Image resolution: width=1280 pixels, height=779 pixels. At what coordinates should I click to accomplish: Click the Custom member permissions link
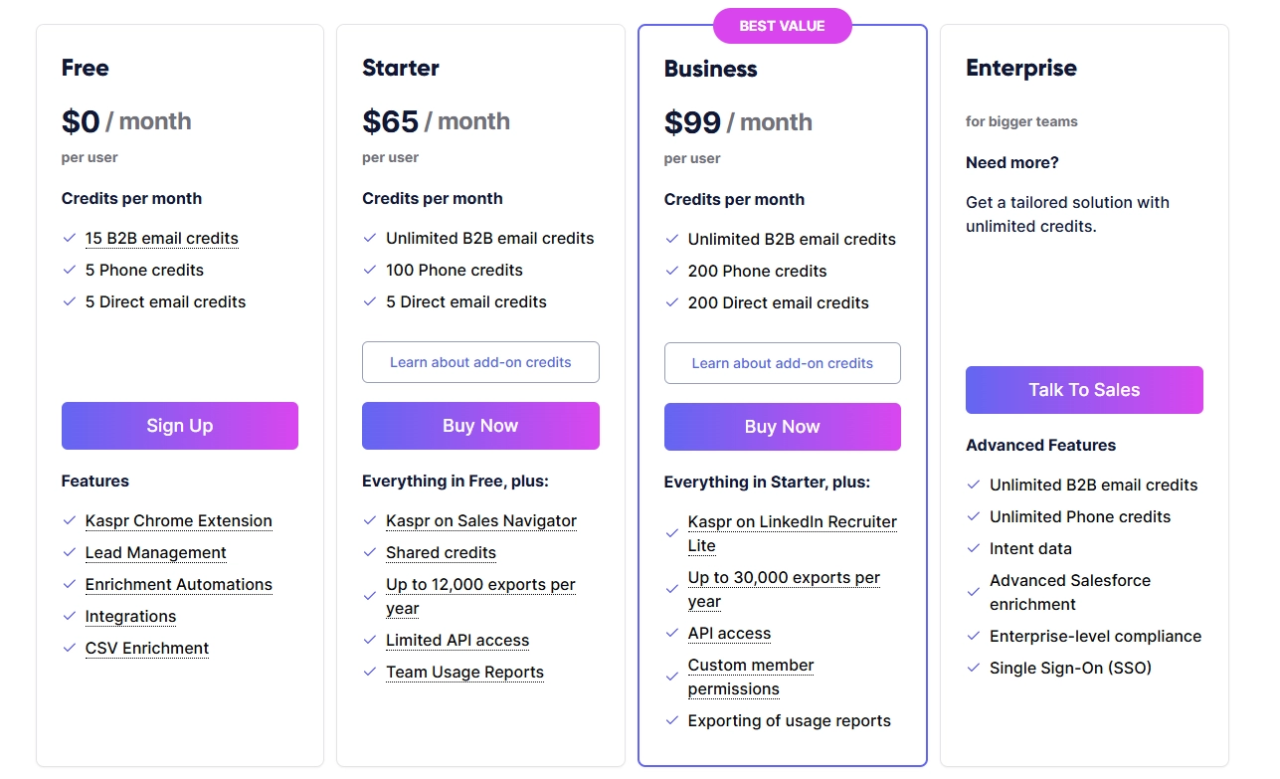751,678
